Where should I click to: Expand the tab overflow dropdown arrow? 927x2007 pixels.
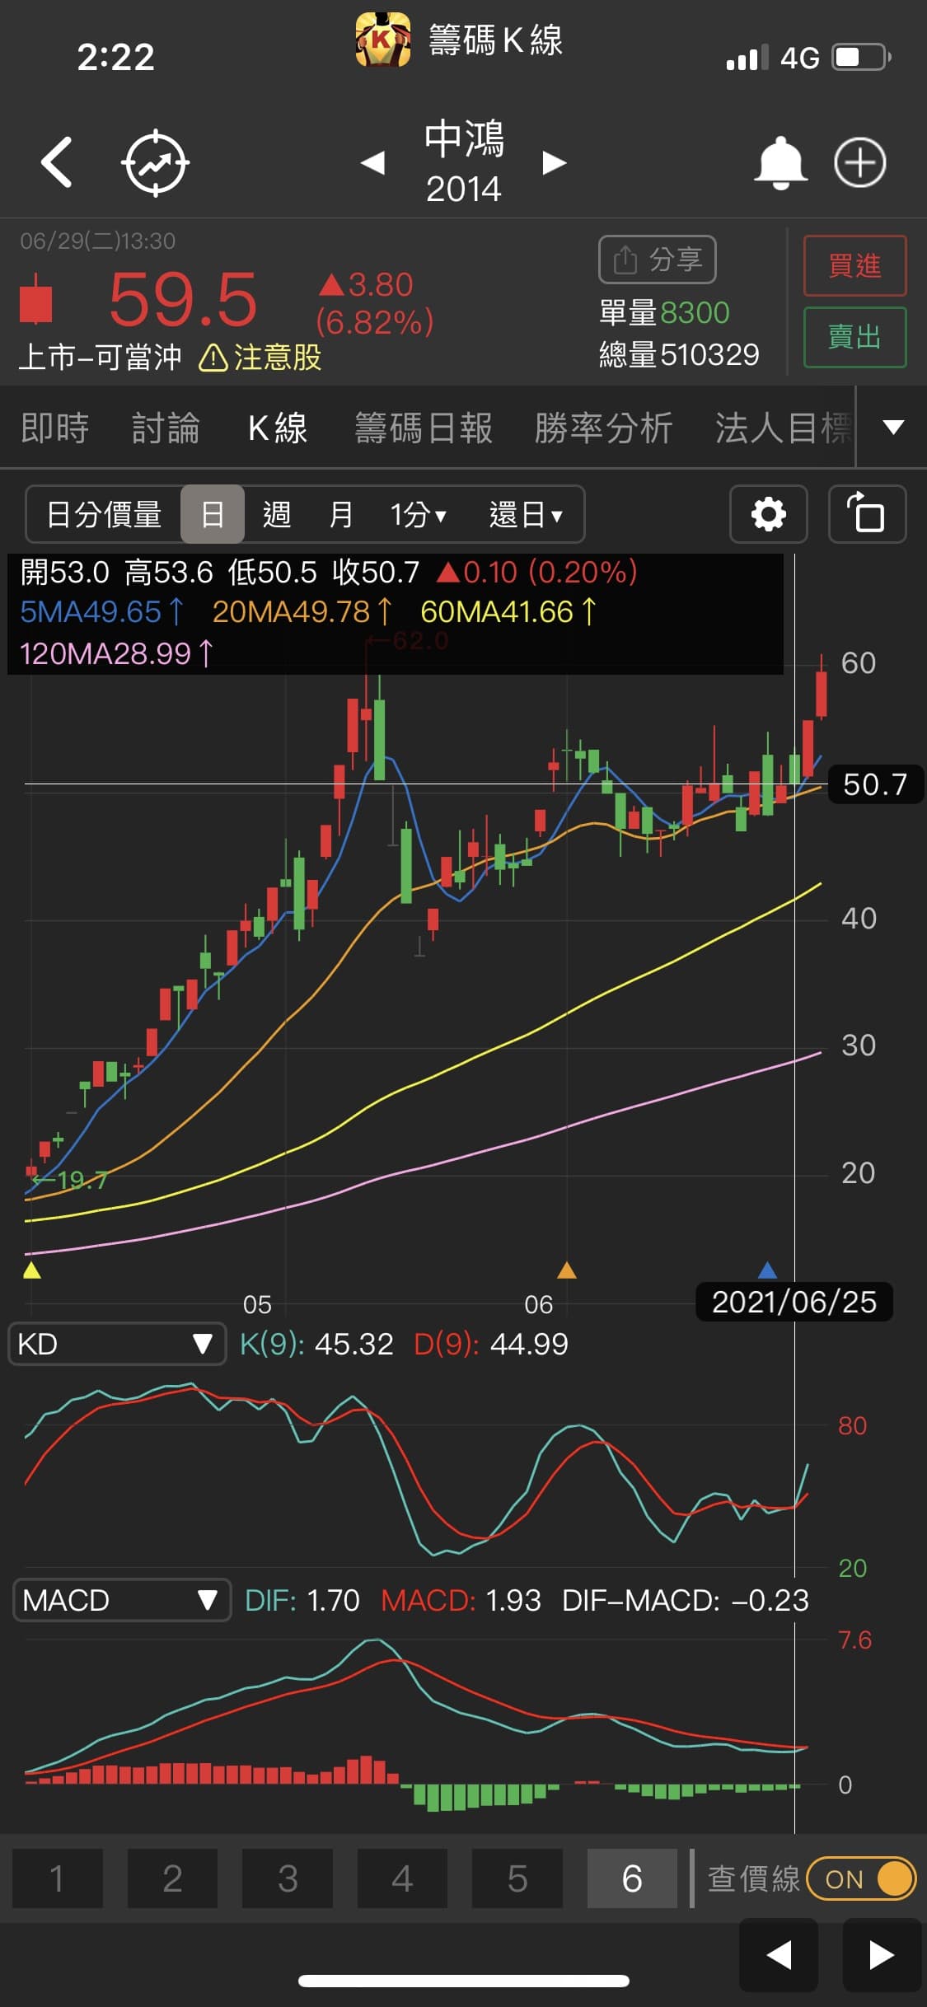pyautogui.click(x=892, y=427)
